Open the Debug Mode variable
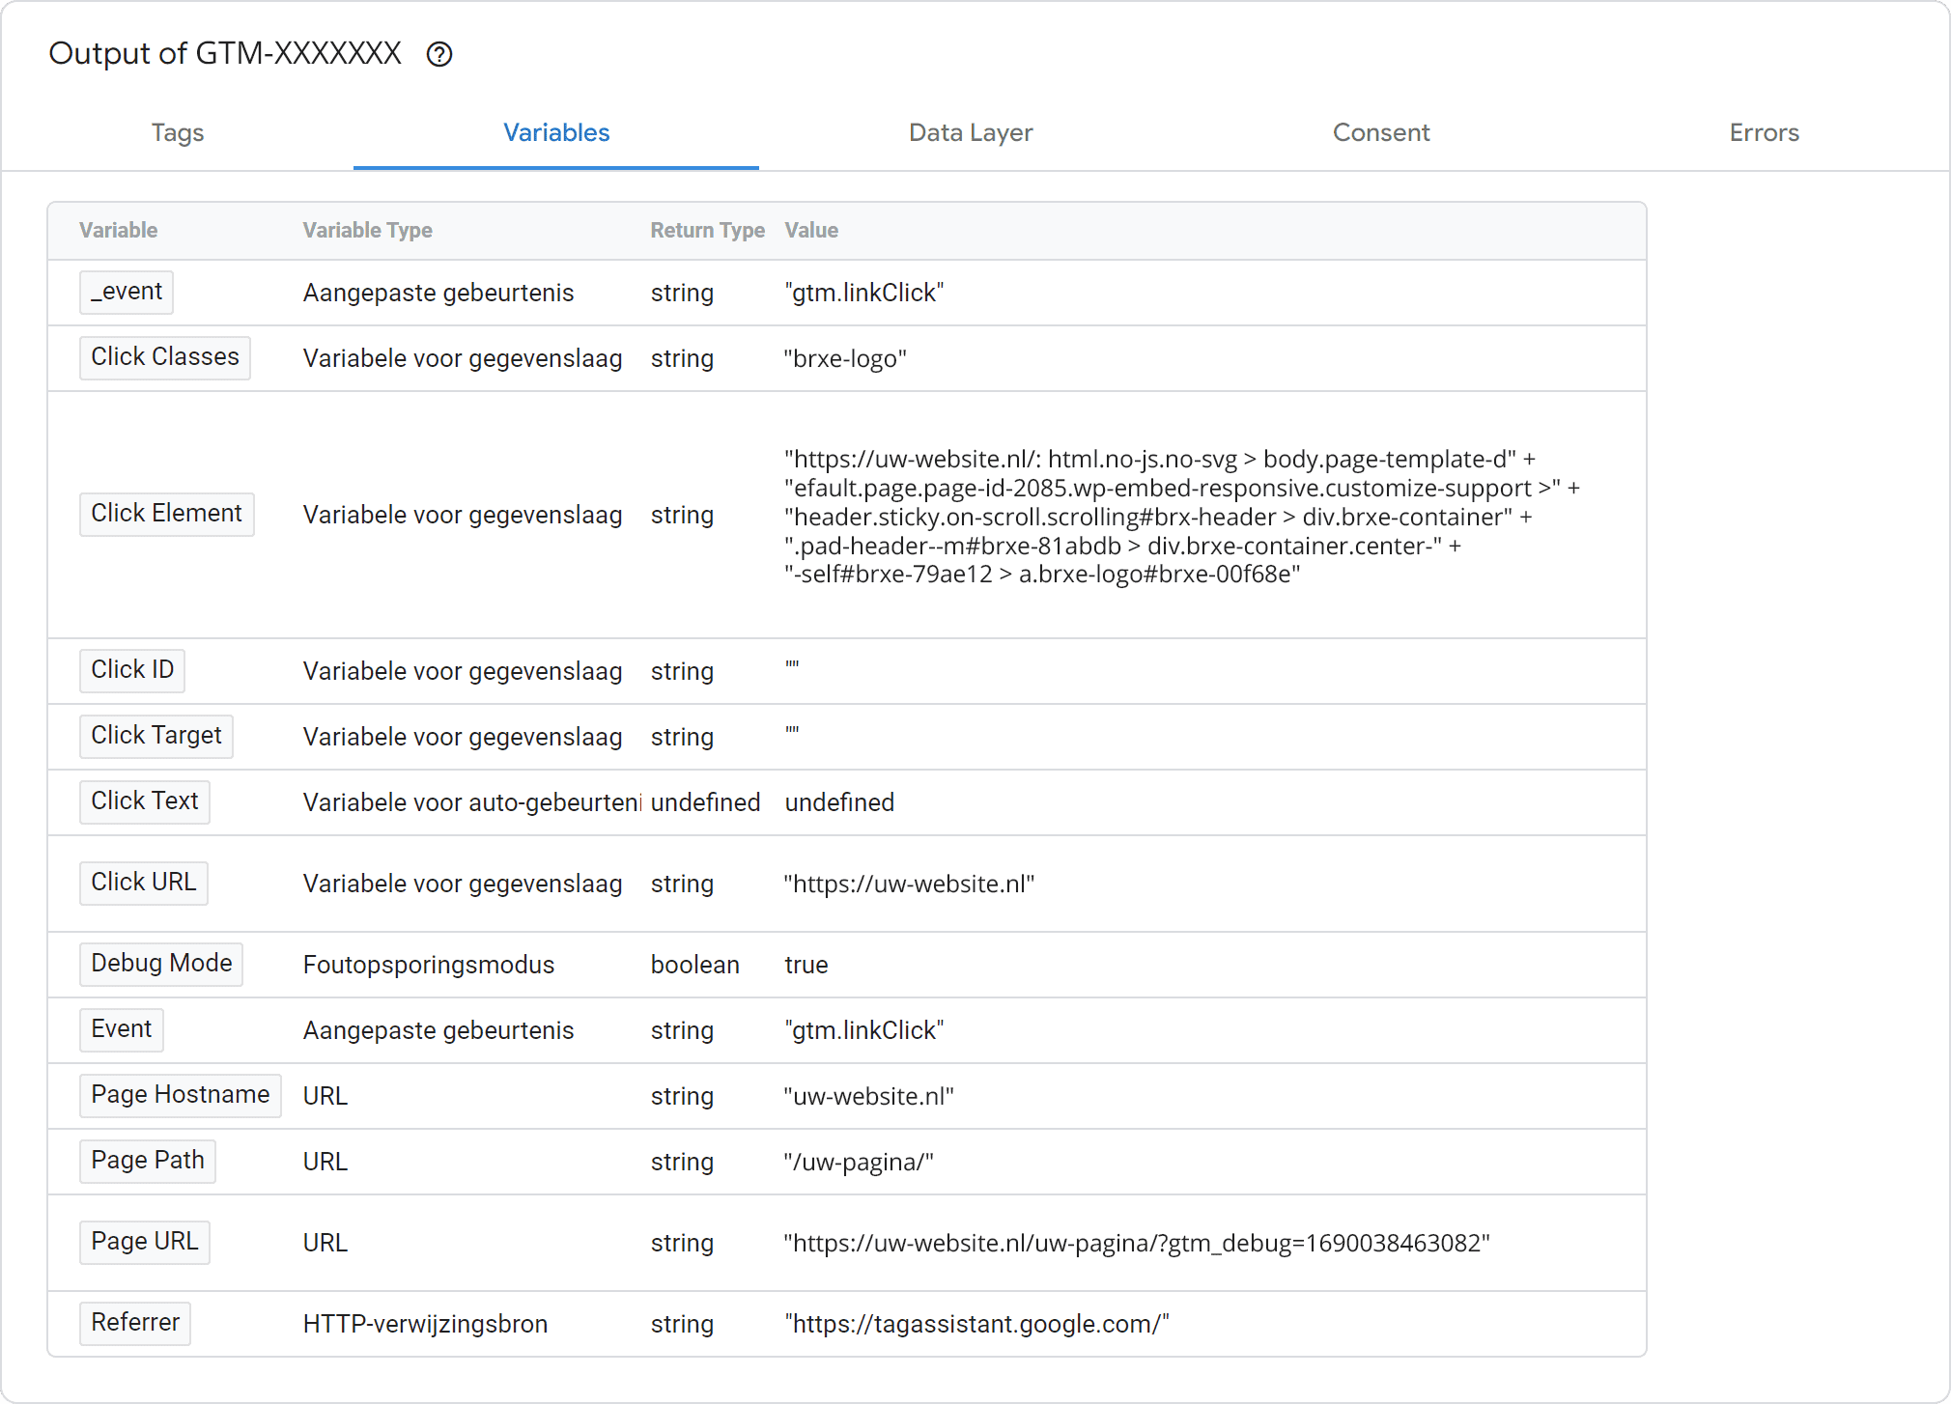This screenshot has height=1404, width=1951. pos(161,964)
